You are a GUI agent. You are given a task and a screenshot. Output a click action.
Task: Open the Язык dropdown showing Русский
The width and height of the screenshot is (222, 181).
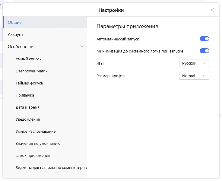point(194,63)
